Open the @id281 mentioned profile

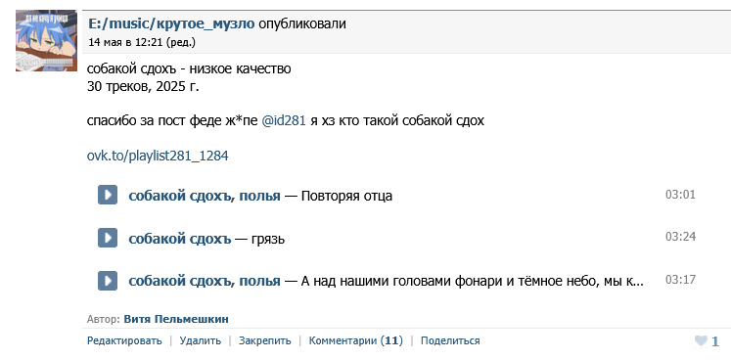284,121
